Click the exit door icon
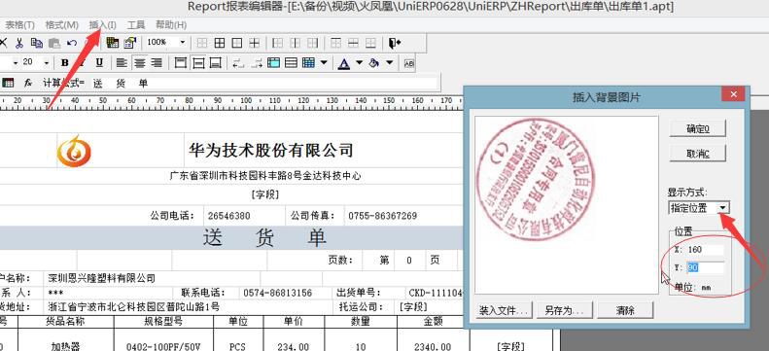The height and width of the screenshot is (351, 769). (x=395, y=43)
